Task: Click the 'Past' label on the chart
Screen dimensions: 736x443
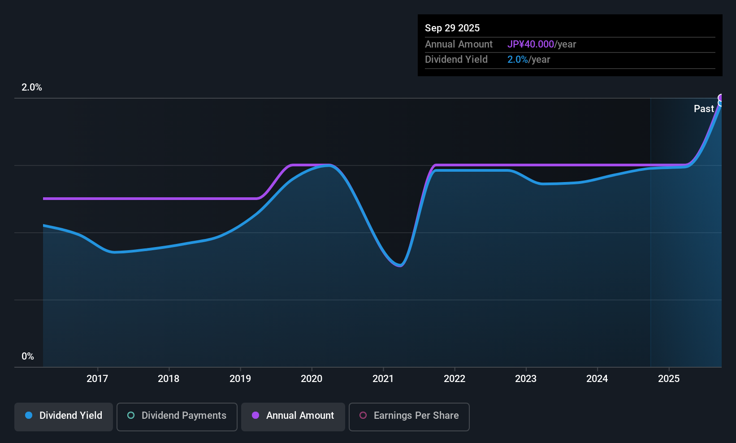Action: (x=704, y=109)
